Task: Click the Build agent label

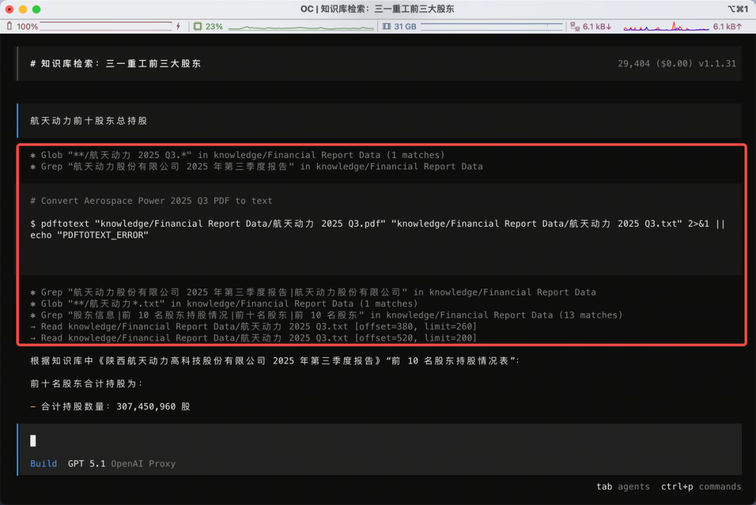Action: [43, 464]
